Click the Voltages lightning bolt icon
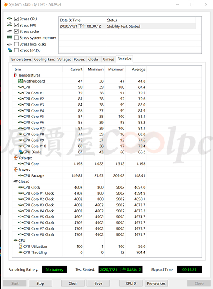The width and height of the screenshot is (213, 289). (16, 157)
